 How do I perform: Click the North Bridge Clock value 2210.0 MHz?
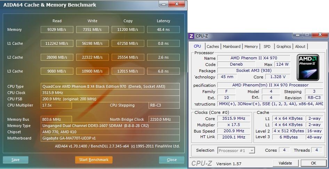coord(164,119)
